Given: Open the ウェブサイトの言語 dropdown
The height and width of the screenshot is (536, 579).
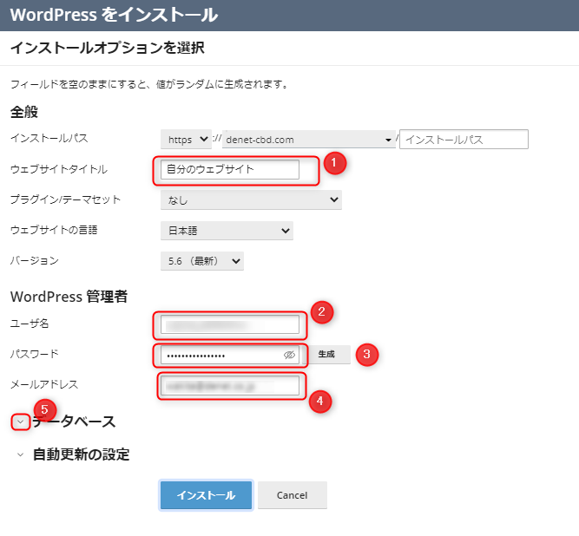Looking at the screenshot, I should 227,231.
